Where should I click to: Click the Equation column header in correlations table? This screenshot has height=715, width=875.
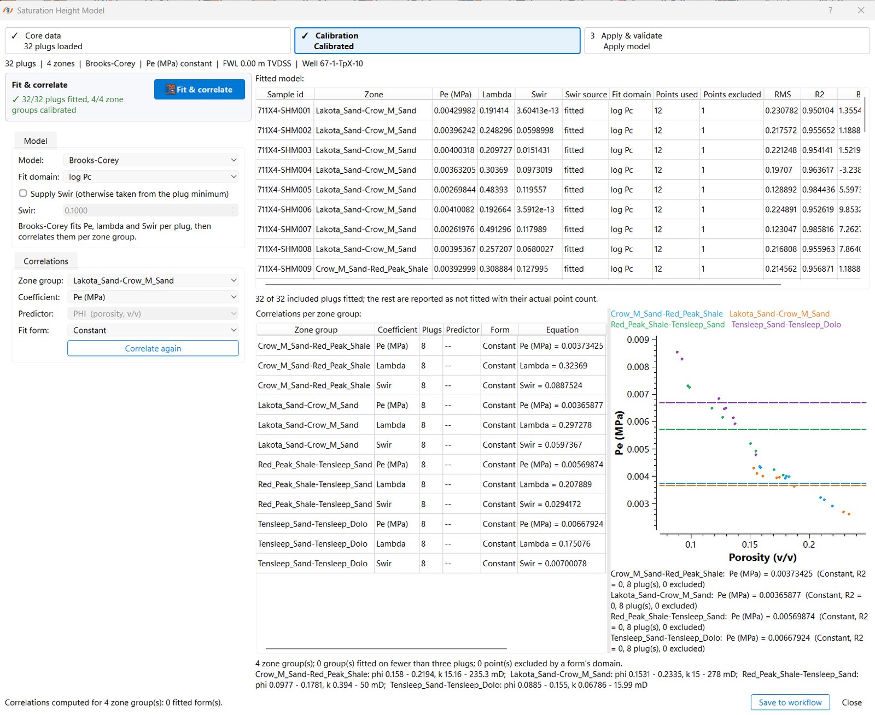pyautogui.click(x=562, y=330)
